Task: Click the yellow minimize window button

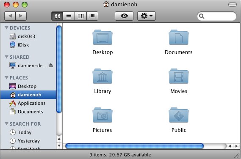Action: pyautogui.click(x=16, y=5)
